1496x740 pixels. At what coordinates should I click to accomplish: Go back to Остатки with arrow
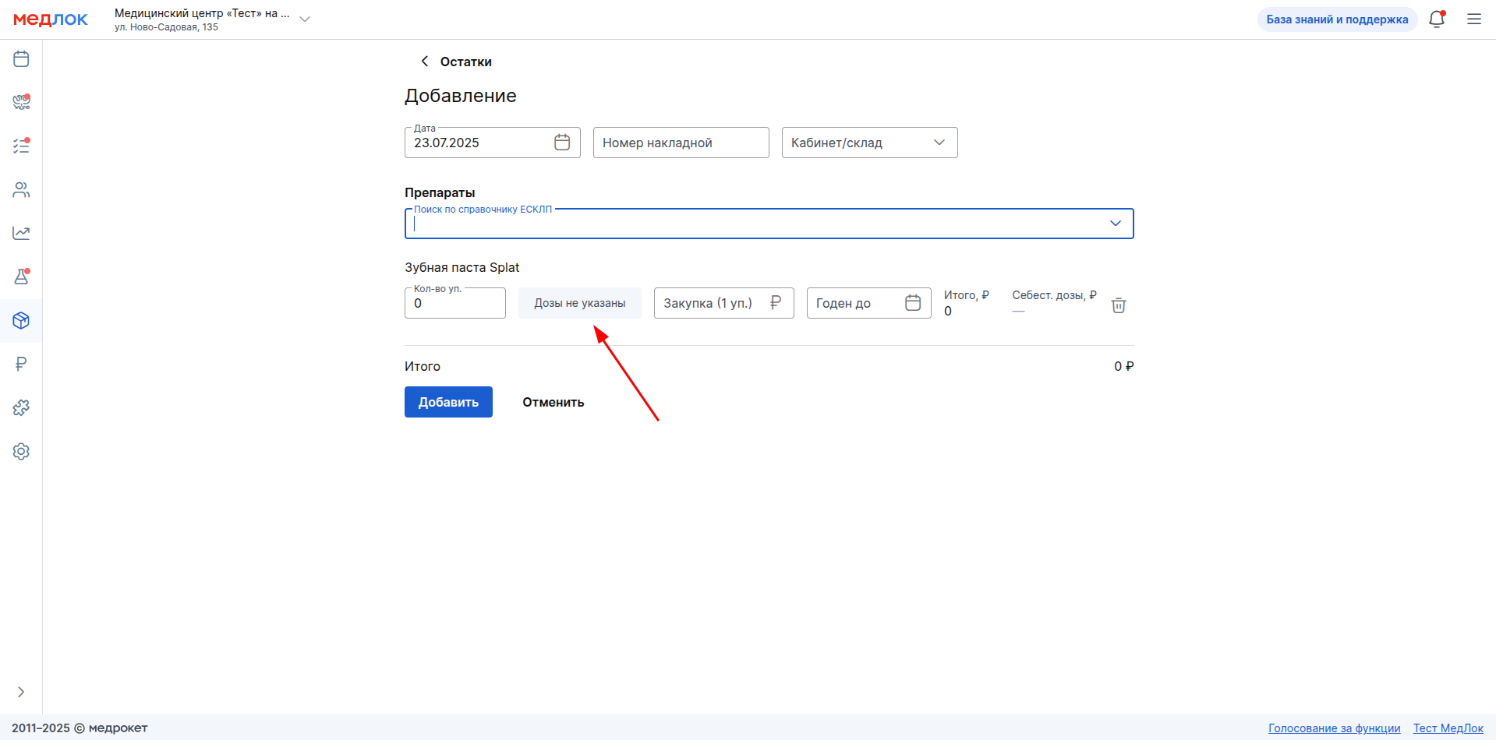pos(424,61)
